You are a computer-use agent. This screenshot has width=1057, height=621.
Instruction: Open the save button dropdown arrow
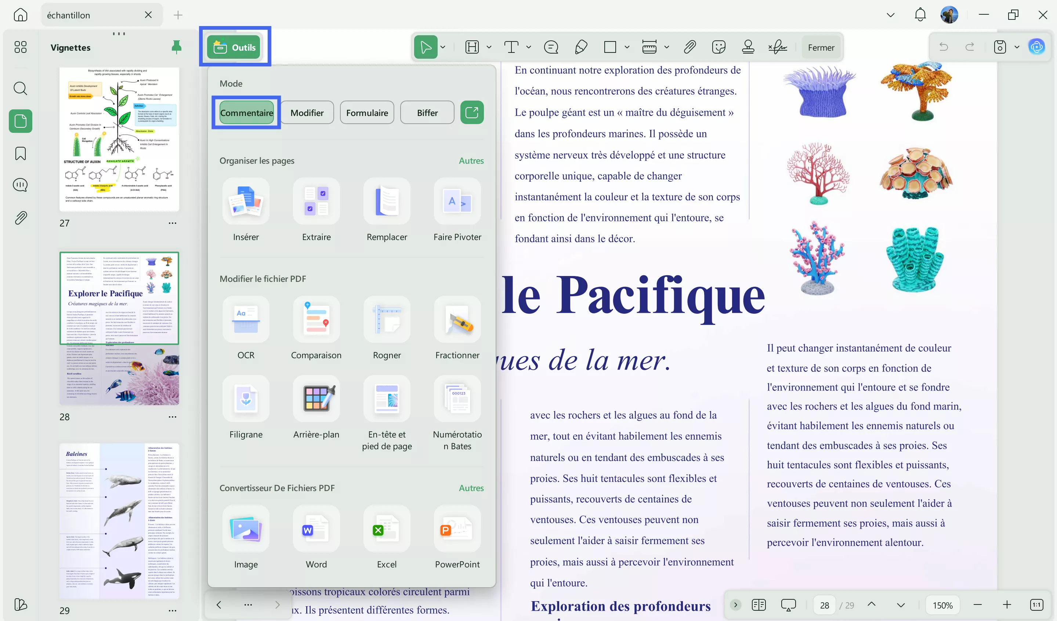click(1017, 47)
